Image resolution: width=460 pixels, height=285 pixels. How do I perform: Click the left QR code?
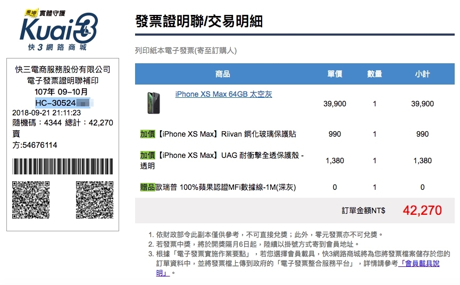tap(31, 200)
